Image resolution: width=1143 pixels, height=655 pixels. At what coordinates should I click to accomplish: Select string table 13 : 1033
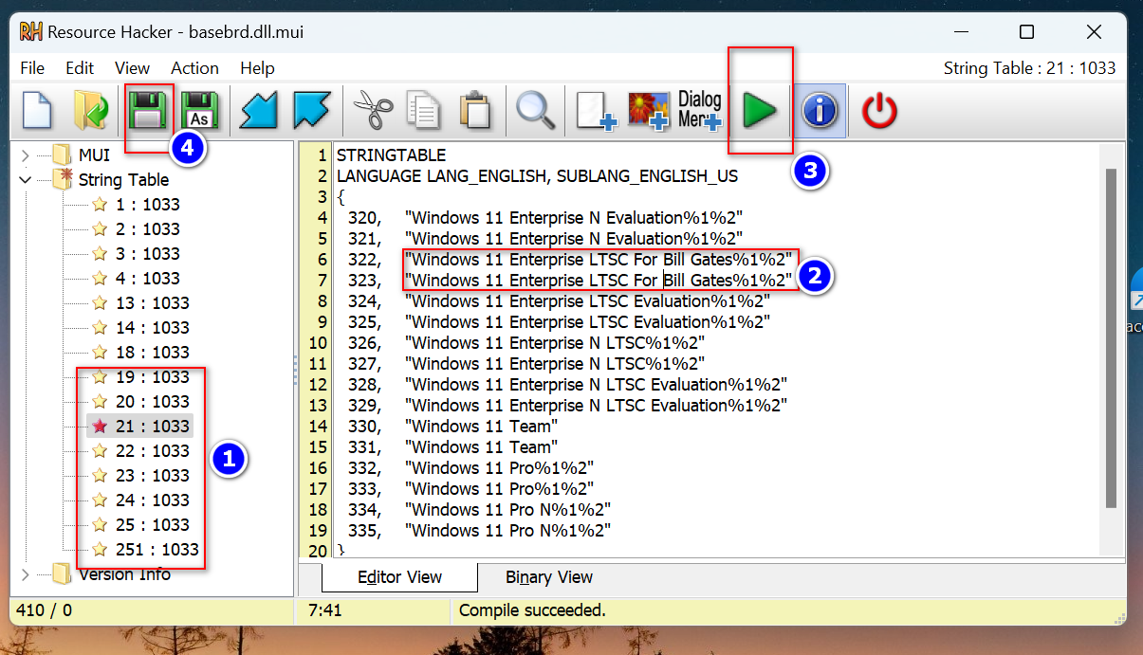[152, 303]
